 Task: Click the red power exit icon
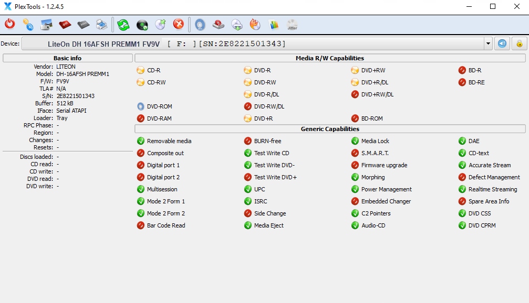[x=10, y=24]
